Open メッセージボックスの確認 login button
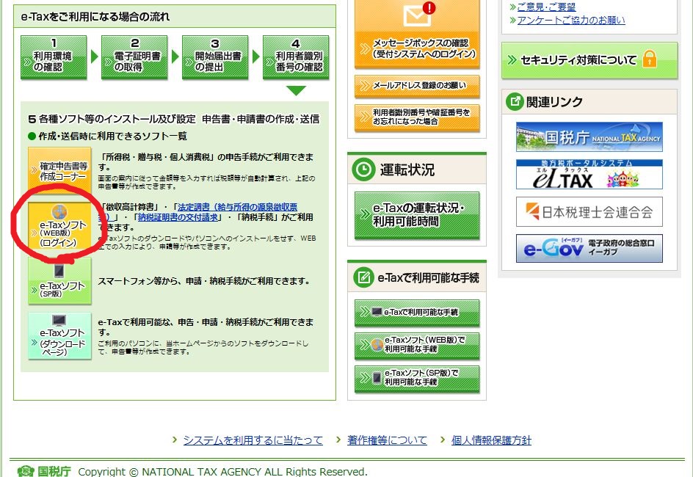Screen dimensions: 693x477 (x=417, y=34)
